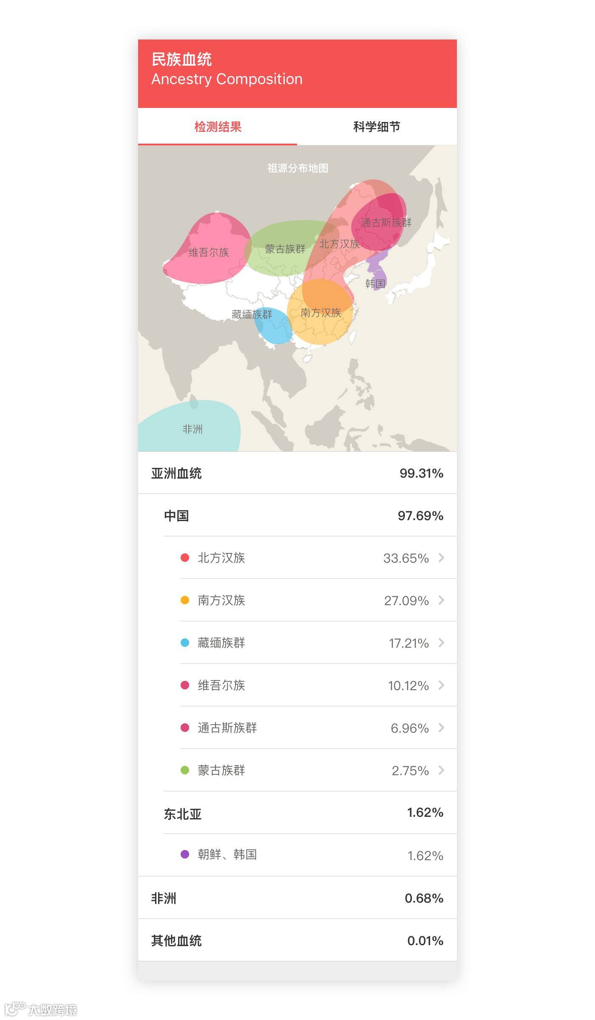The image size is (595, 1020).
Task: Switch to the 科学细节 tab
Action: click(x=377, y=127)
